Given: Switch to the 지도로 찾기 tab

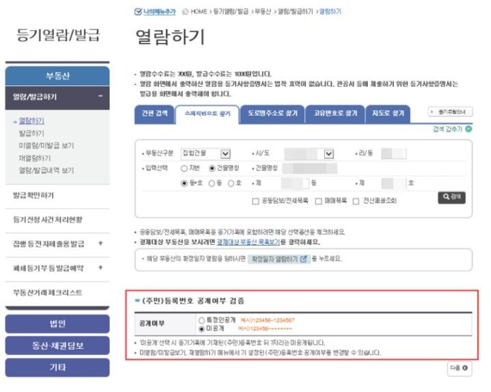Looking at the screenshot, I should (x=388, y=114).
